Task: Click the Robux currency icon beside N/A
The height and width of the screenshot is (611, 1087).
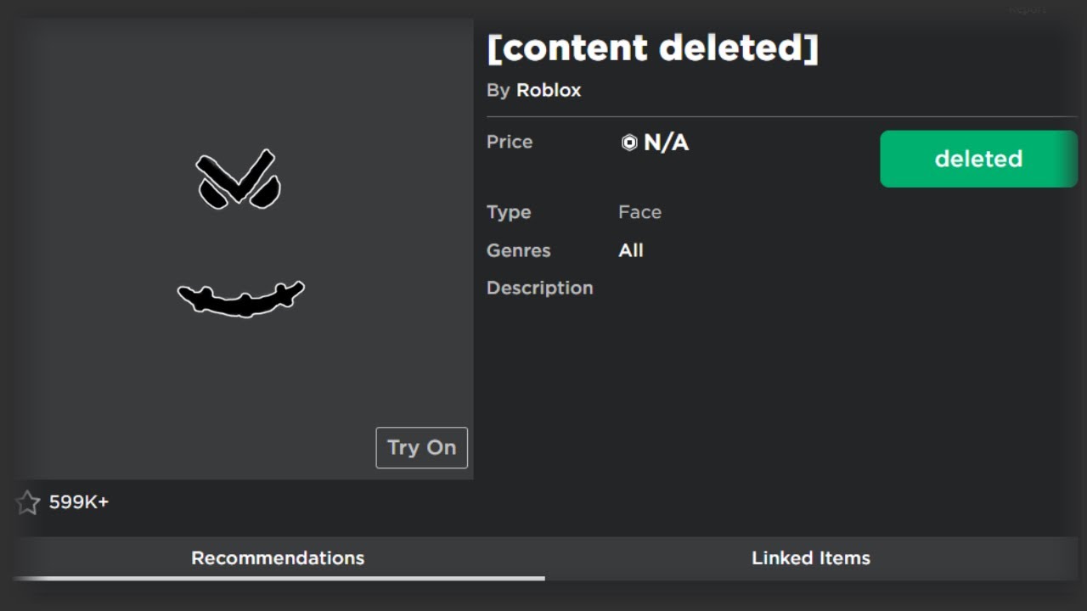Action: [629, 143]
